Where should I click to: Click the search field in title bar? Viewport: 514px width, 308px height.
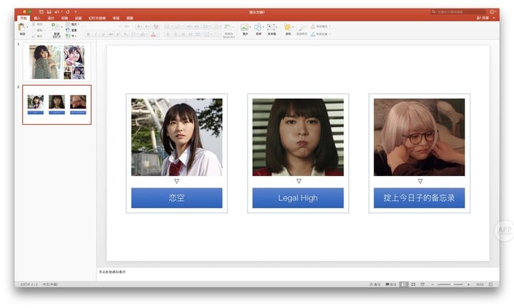point(458,12)
